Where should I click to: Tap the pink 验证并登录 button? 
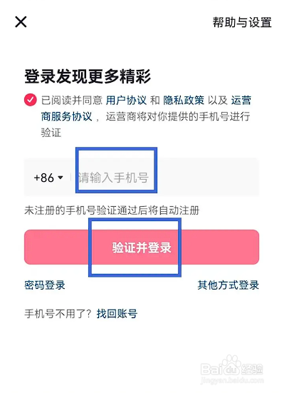(x=142, y=247)
